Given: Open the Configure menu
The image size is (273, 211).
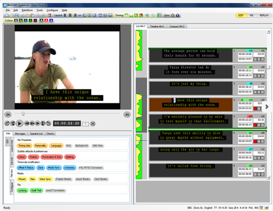Looking at the screenshot, I should coord(52,10).
